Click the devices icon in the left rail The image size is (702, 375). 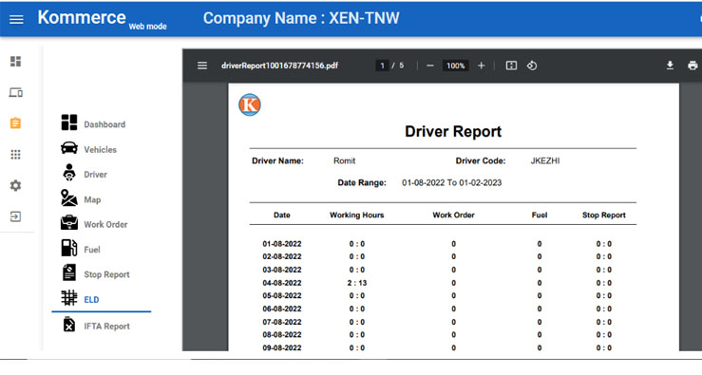pyautogui.click(x=15, y=93)
